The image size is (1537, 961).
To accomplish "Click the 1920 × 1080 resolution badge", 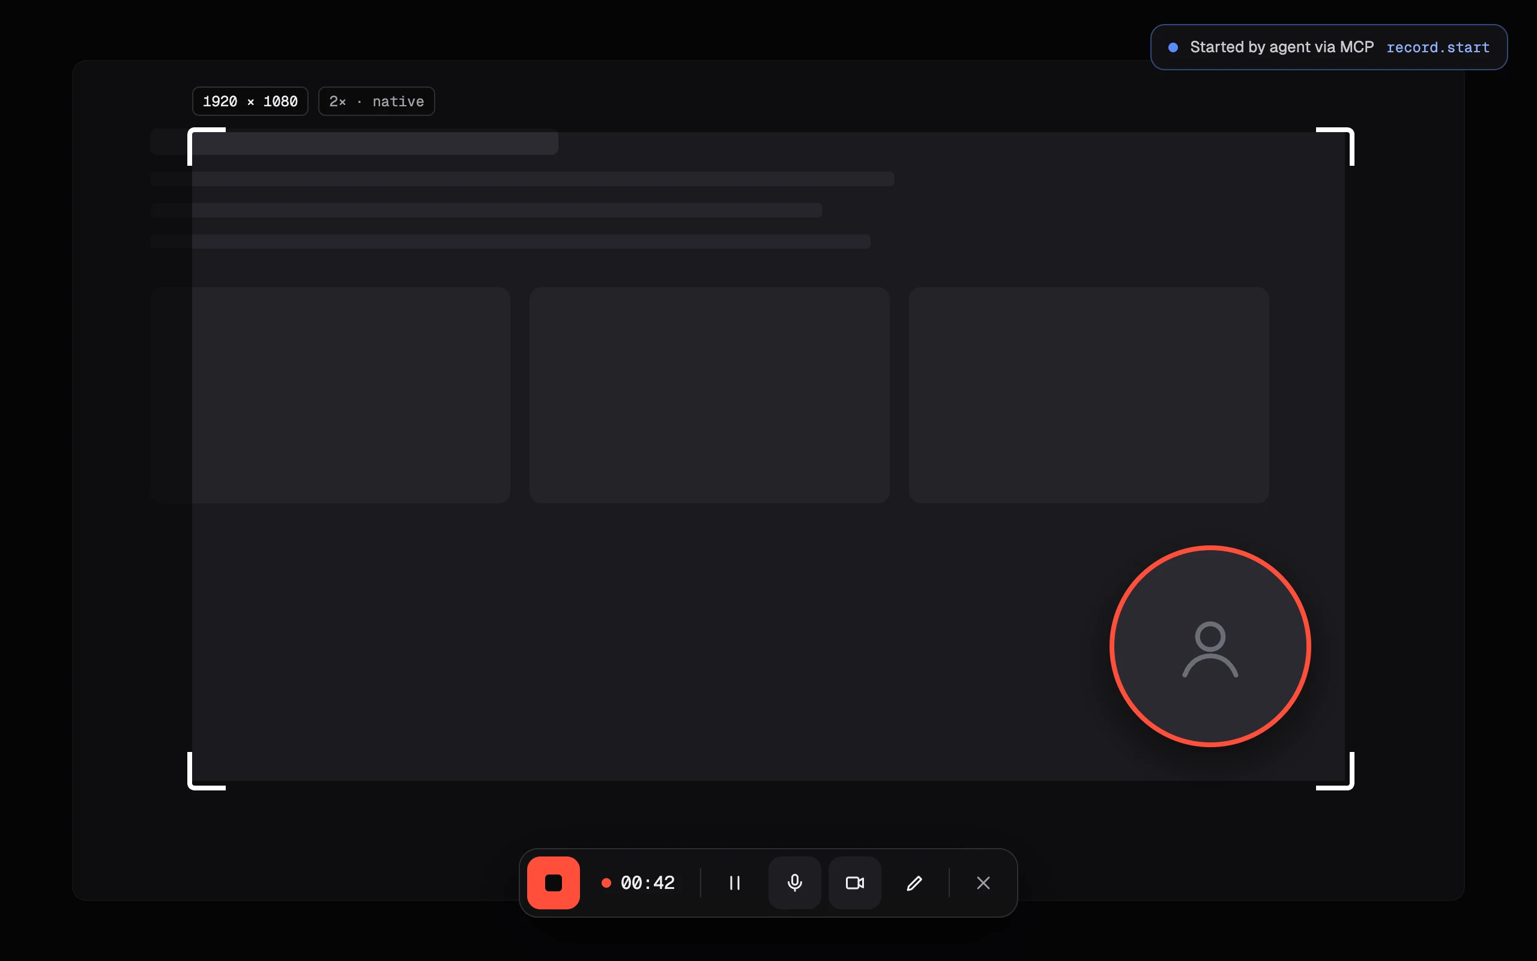I will click(x=250, y=101).
